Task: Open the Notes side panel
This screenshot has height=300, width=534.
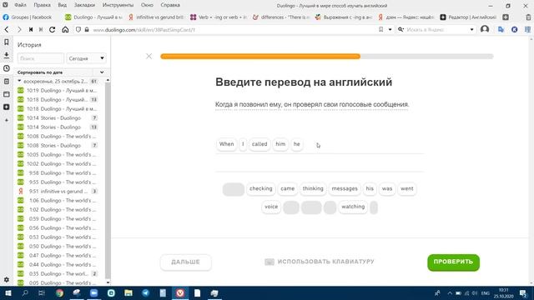Action: (x=7, y=82)
